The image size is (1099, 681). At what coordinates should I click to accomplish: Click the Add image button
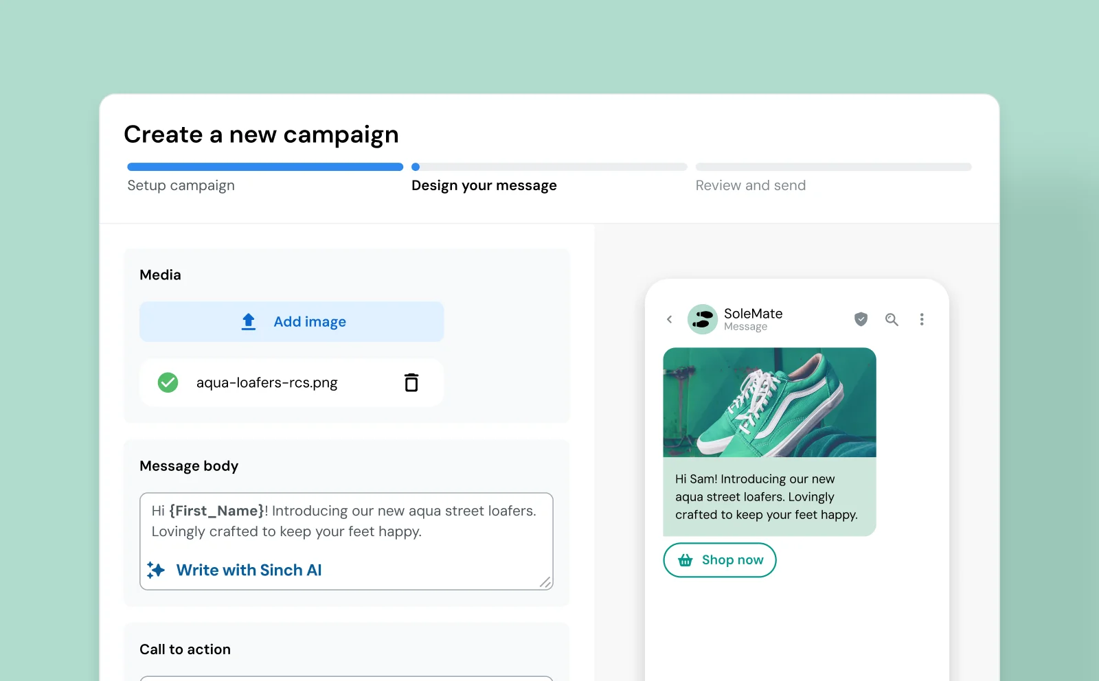[291, 321]
